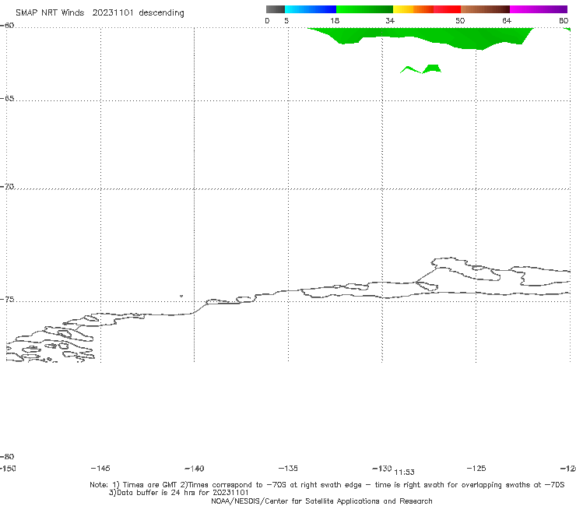This screenshot has width=576, height=506.
Task: Click the note line 'Times are GMT'
Action: tap(150, 485)
